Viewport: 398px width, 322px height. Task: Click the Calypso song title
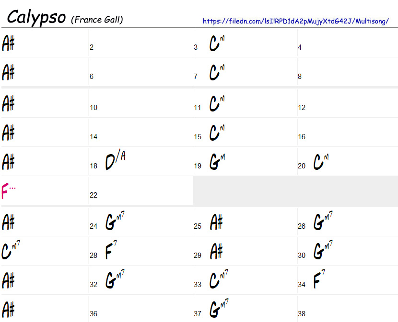tap(36, 17)
